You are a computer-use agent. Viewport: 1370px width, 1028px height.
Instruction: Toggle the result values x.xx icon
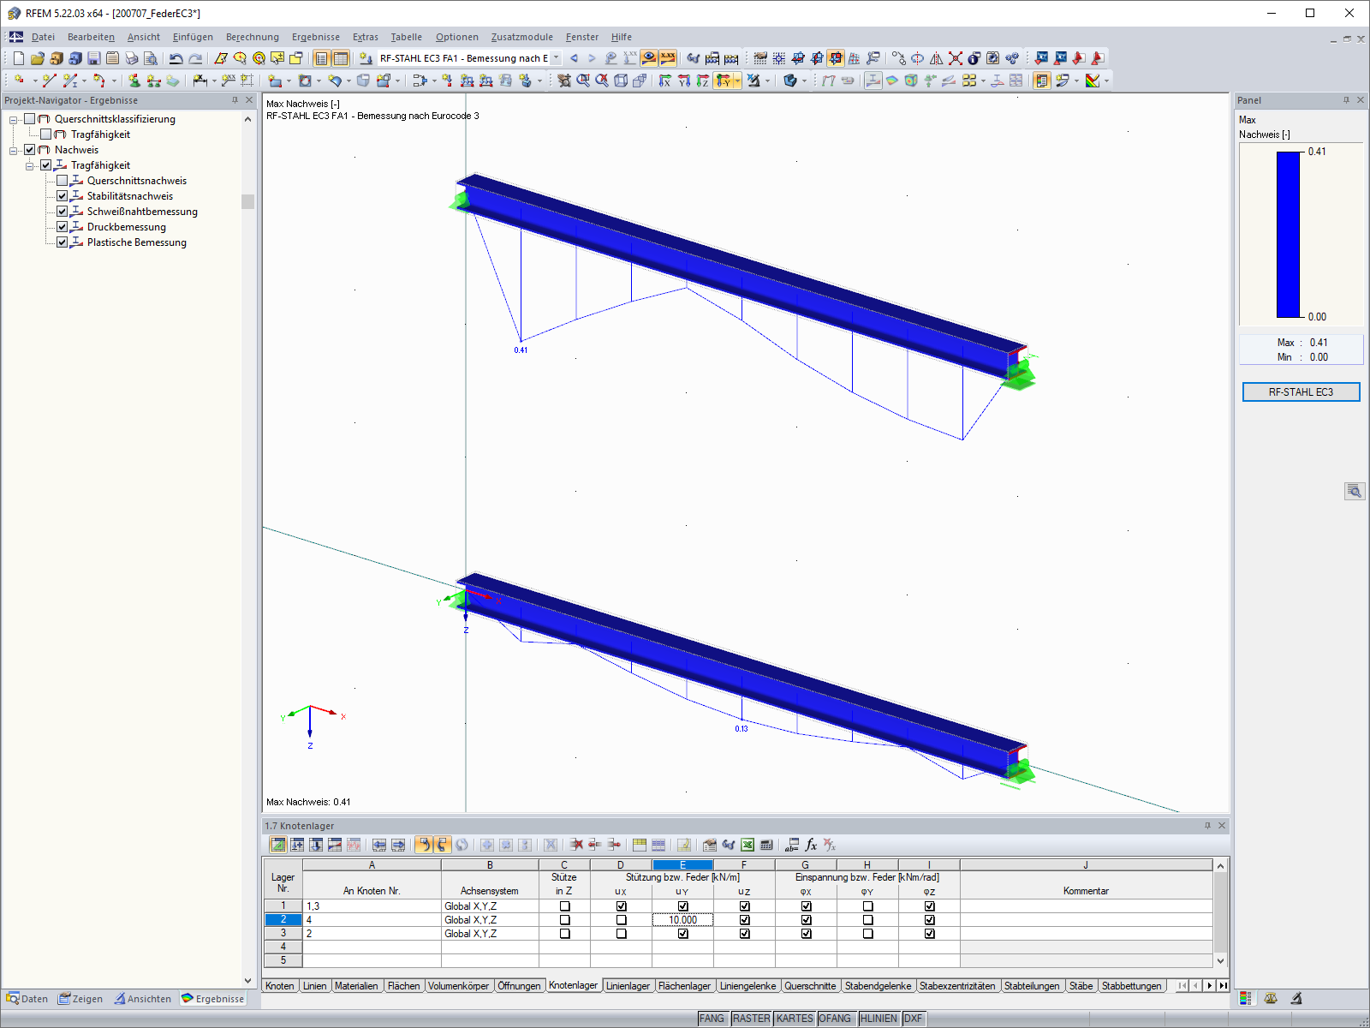tap(668, 58)
